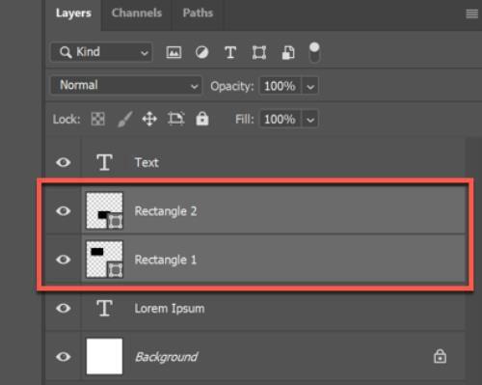Lock image pixels brush icon
This screenshot has width=482, height=385.
124,120
